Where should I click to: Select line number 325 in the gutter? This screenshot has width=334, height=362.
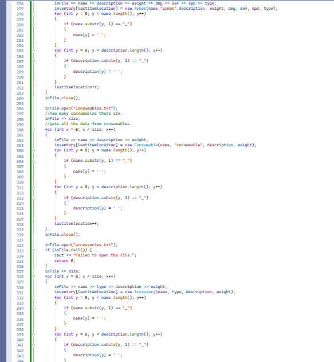pos(20,262)
